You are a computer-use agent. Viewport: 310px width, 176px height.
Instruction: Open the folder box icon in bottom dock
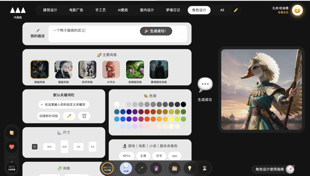(x=175, y=168)
